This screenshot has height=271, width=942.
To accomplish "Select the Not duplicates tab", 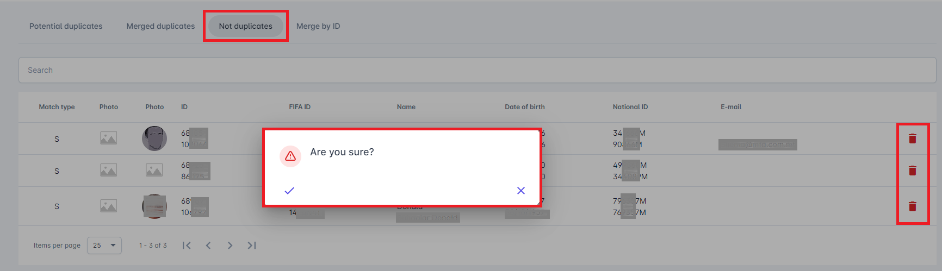I will (245, 26).
